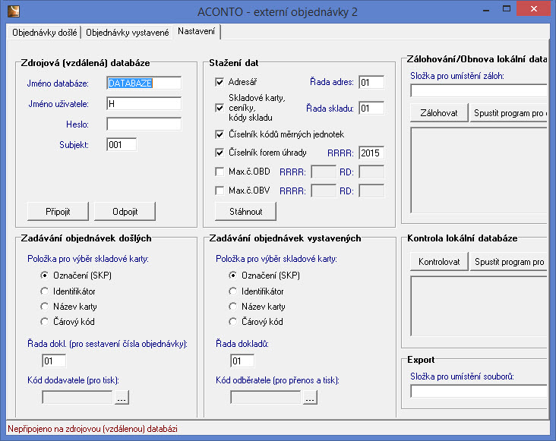
Task: Minimize the ACONTO window
Action: (486, 10)
